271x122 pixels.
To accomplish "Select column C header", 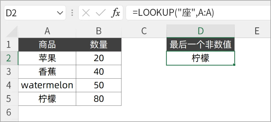I will pos(144,31).
